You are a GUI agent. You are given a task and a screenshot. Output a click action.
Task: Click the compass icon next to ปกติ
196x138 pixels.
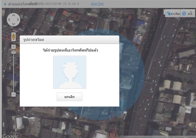point(184,14)
